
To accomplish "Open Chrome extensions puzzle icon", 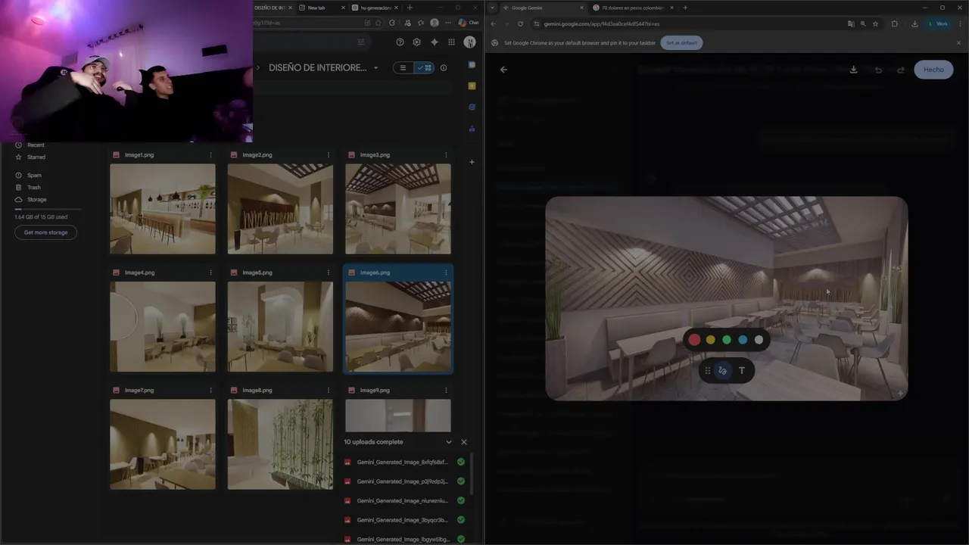I will 895,23.
